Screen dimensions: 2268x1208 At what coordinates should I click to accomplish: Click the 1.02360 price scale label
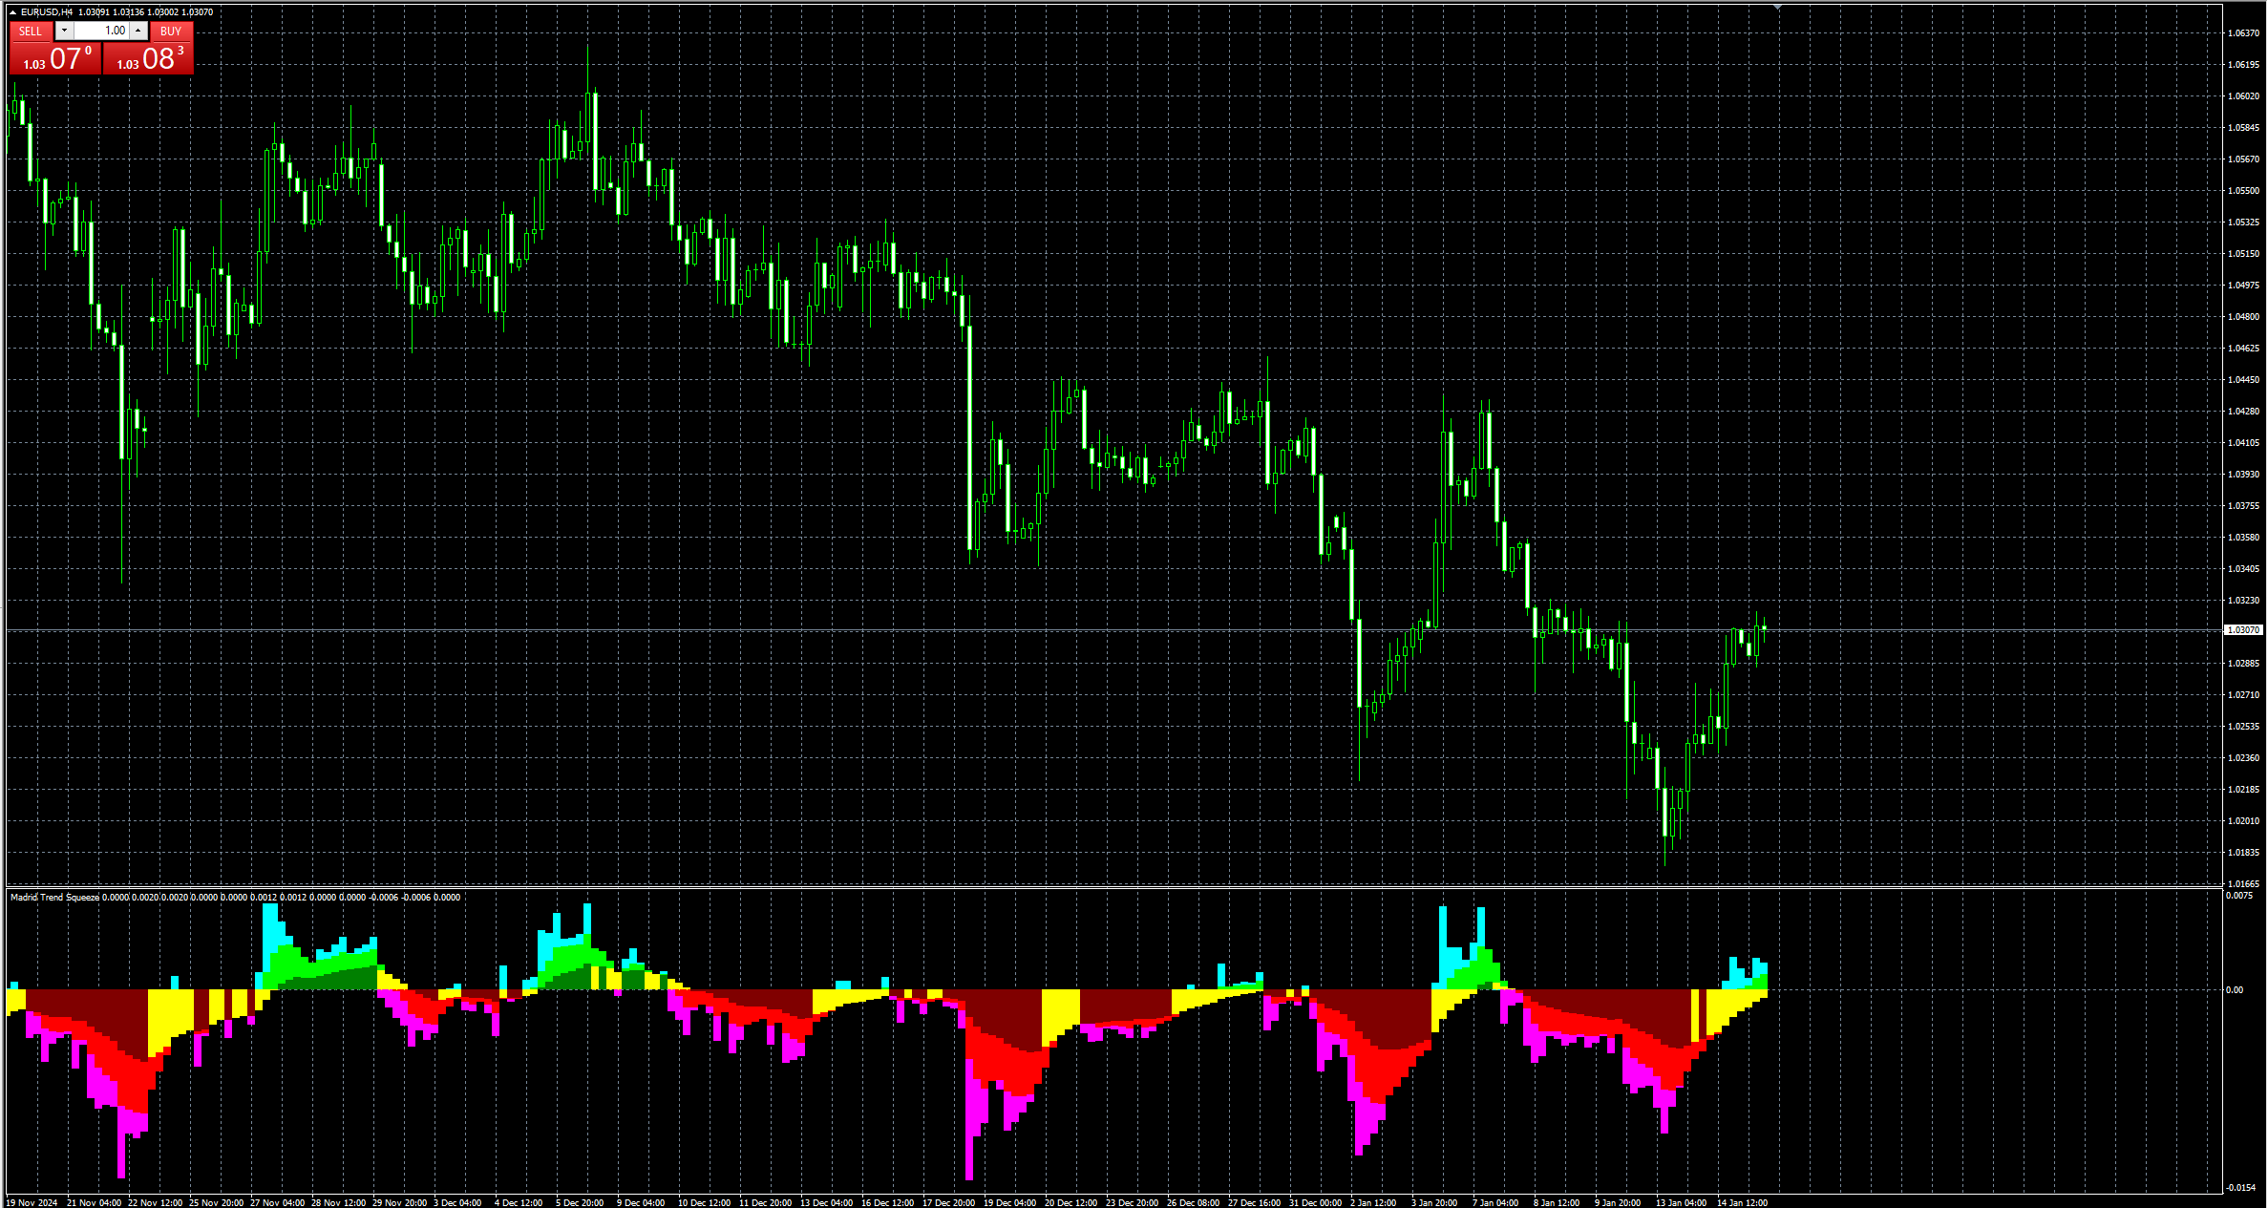[x=2243, y=758]
